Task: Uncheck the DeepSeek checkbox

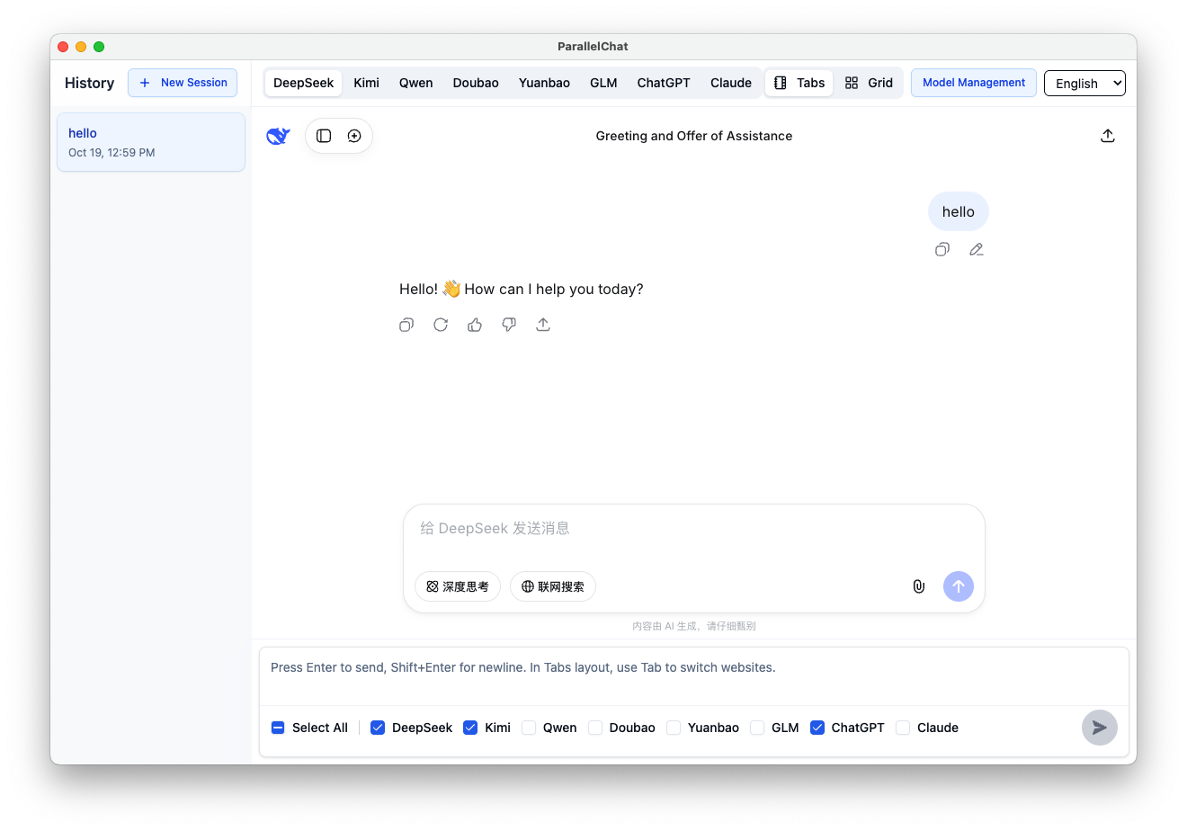Action: (x=378, y=728)
